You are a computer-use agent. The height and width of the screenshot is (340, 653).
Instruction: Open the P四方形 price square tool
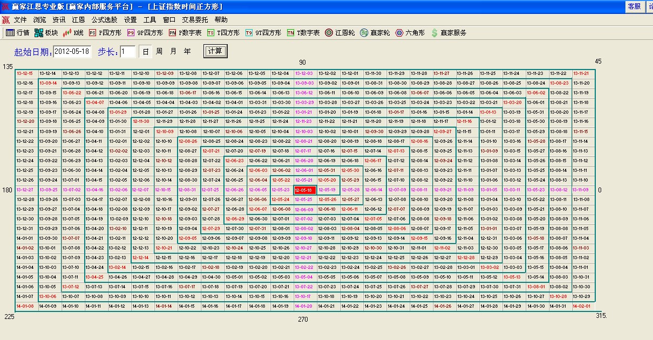coord(105,33)
